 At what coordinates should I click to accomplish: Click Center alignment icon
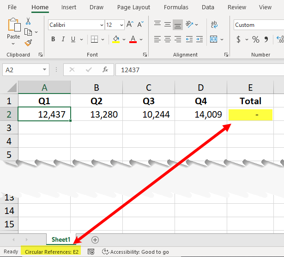tap(168, 39)
